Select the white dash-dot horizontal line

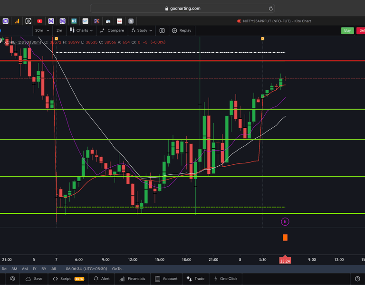point(171,52)
